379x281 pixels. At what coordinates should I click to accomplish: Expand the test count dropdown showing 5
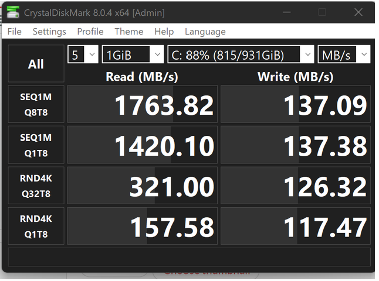83,55
